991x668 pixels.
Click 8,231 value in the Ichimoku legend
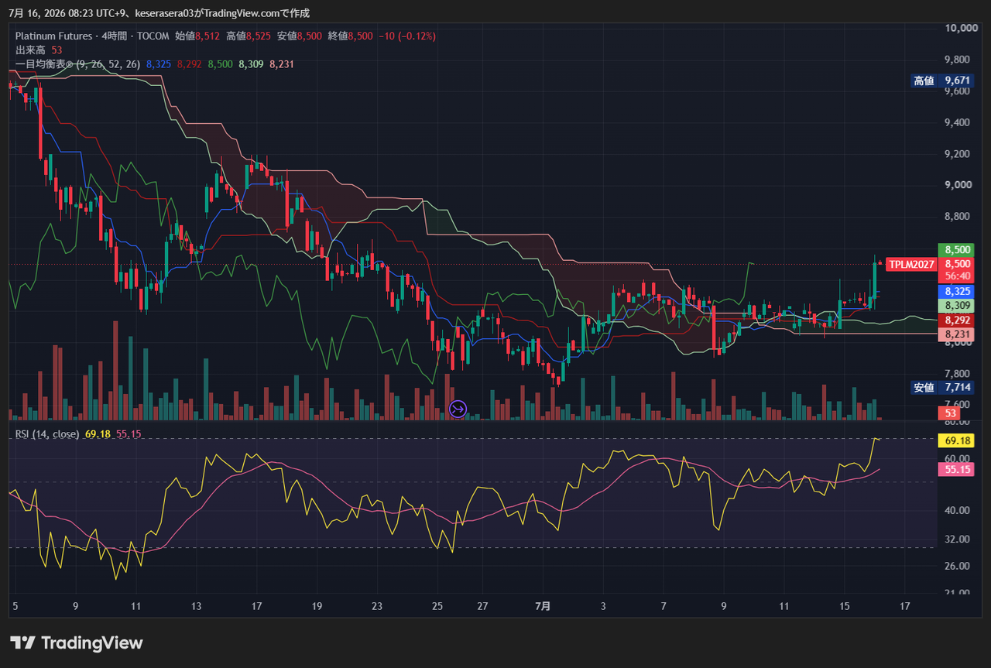282,64
